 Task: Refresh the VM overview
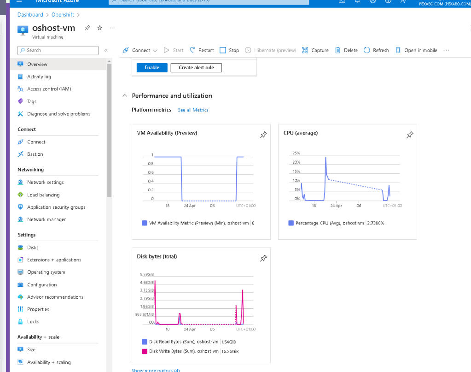tap(376, 50)
